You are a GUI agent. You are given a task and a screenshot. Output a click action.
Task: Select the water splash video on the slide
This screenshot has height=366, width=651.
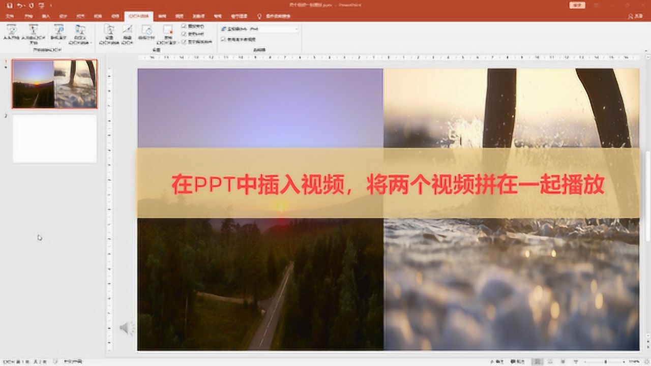tap(512, 285)
